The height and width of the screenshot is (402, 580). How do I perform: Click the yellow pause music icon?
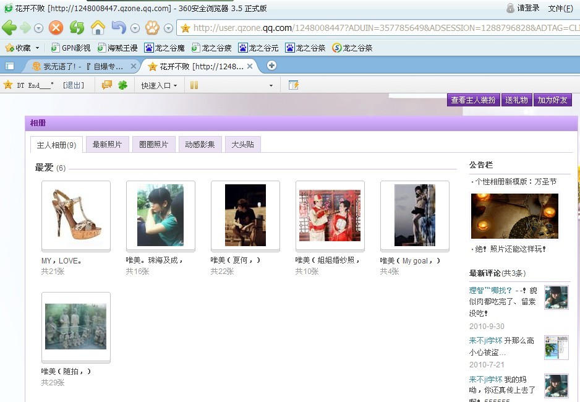coord(194,85)
